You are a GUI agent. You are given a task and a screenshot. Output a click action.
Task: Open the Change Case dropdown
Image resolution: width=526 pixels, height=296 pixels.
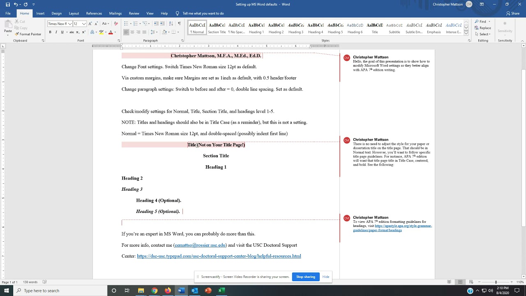point(106,24)
